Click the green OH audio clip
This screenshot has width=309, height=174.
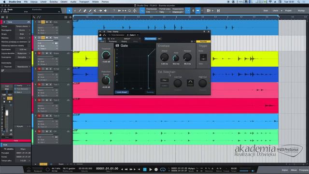point(175,137)
